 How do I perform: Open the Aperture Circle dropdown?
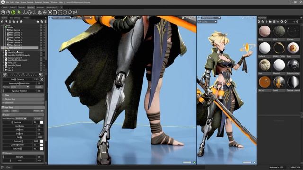[x=20, y=87]
